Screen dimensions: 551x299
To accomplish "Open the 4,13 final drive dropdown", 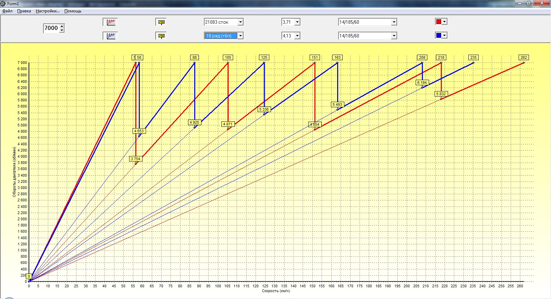I will click(297, 36).
